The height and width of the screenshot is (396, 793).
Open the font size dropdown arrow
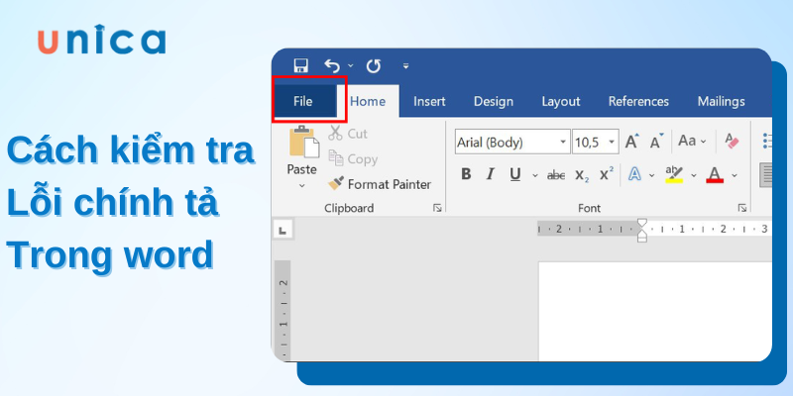[612, 142]
